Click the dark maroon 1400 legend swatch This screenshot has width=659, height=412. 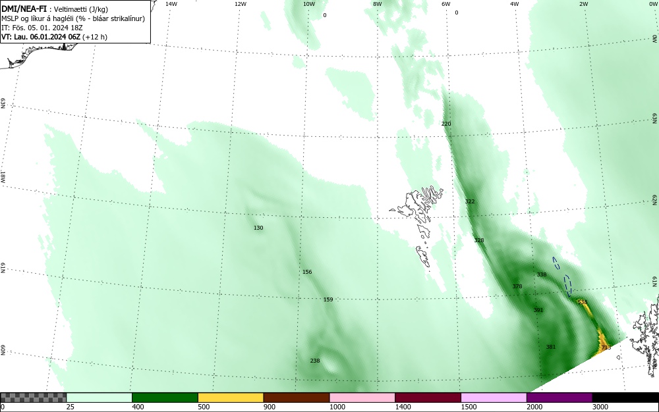428,398
